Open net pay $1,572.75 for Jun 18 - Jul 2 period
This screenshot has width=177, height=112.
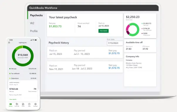[114, 68]
